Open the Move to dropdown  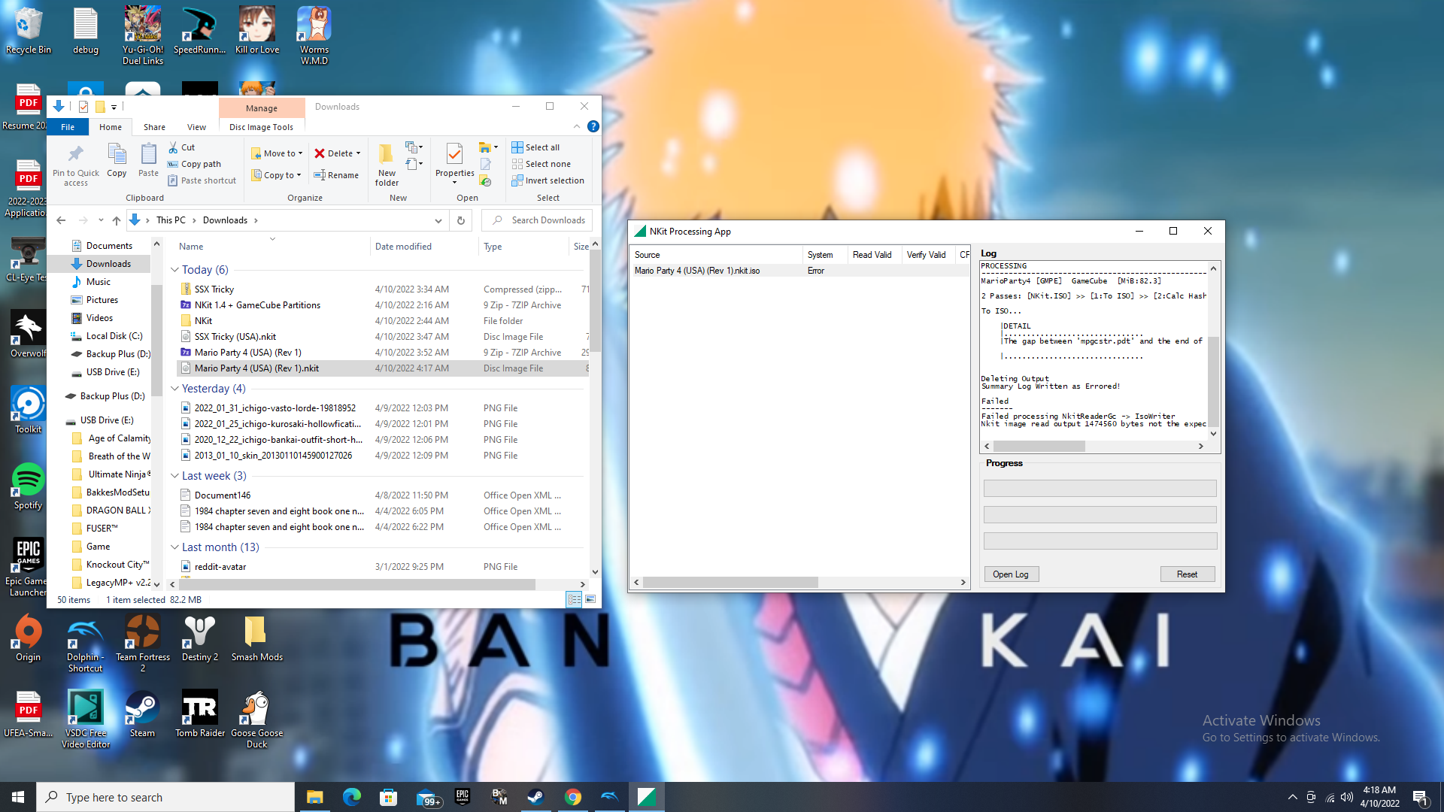pos(277,153)
